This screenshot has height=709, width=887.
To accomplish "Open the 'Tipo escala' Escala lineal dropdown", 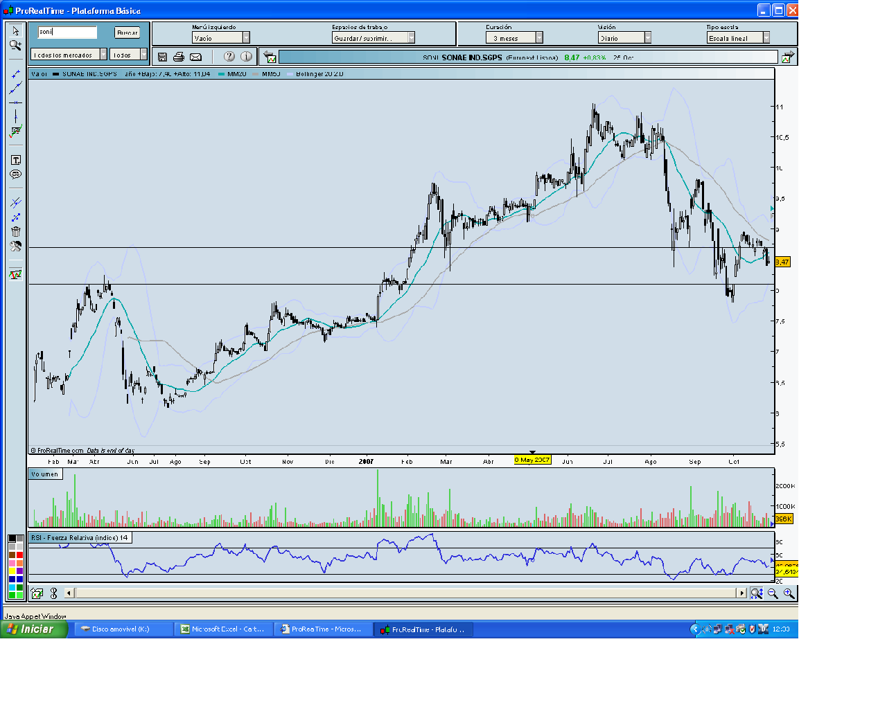I will (739, 38).
